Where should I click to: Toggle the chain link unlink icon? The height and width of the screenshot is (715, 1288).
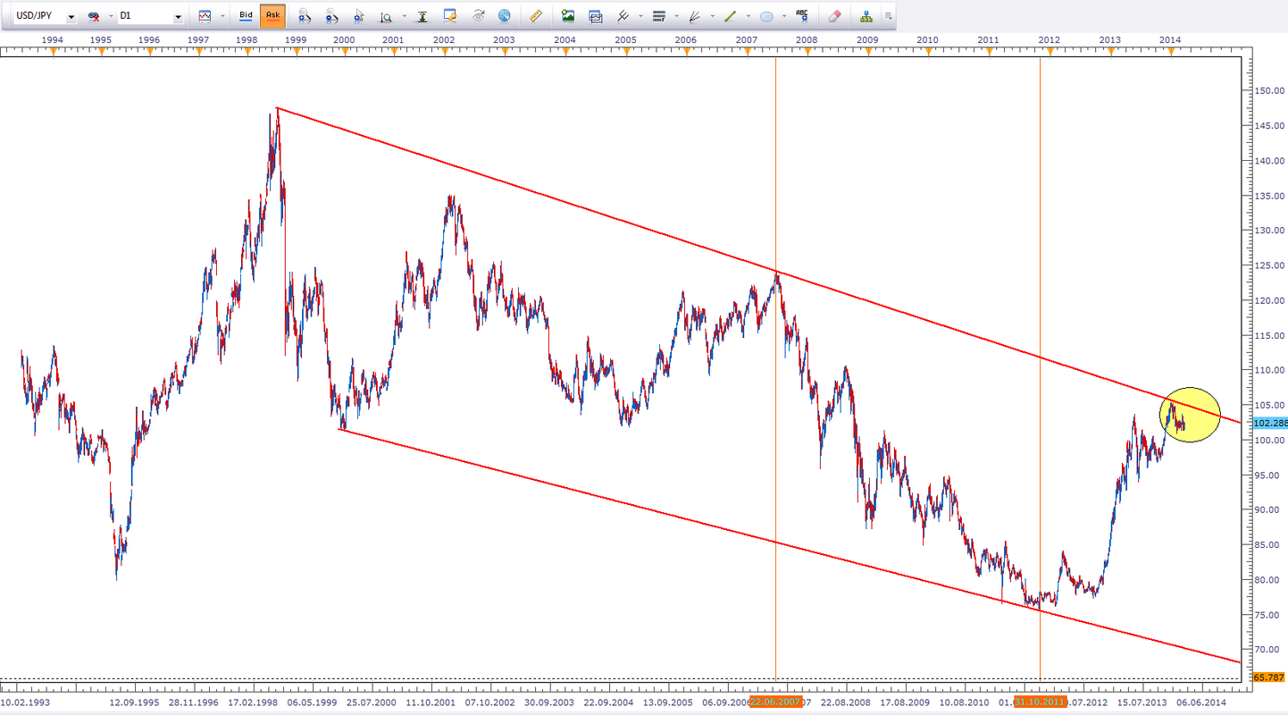[94, 16]
